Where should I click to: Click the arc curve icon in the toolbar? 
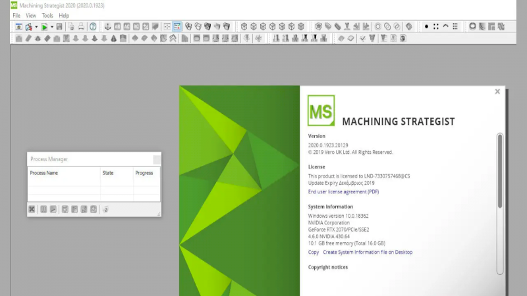(445, 27)
